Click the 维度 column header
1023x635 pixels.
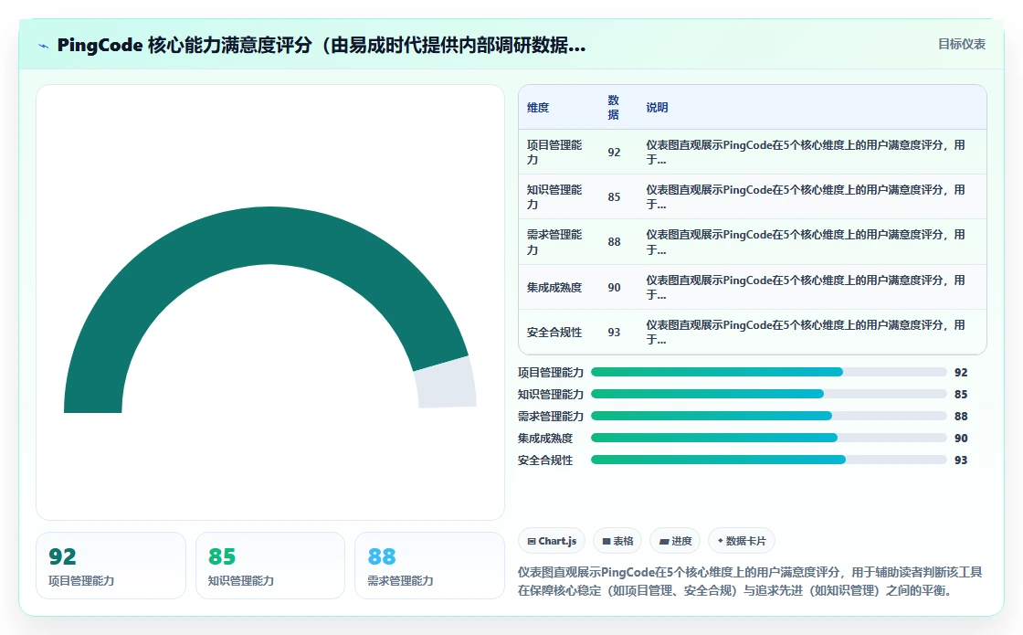point(538,108)
